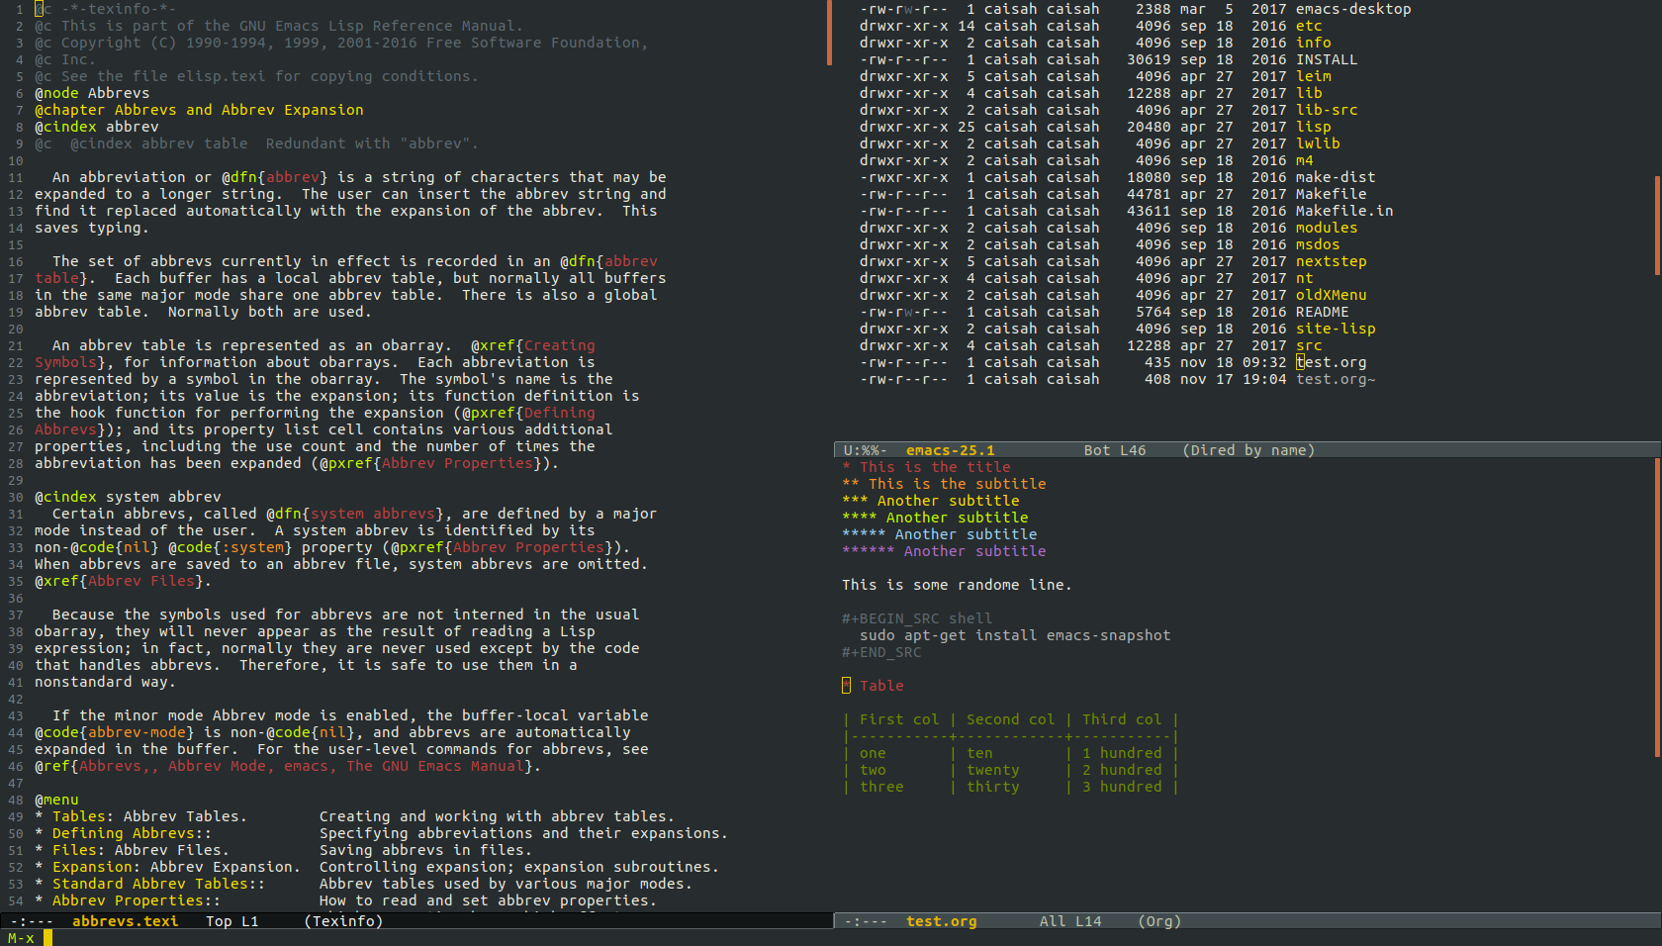Select the test.org~ backup file entry

[x=1336, y=379]
